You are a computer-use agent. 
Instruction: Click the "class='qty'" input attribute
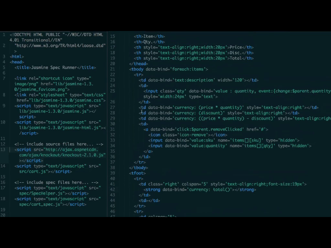click(173, 91)
